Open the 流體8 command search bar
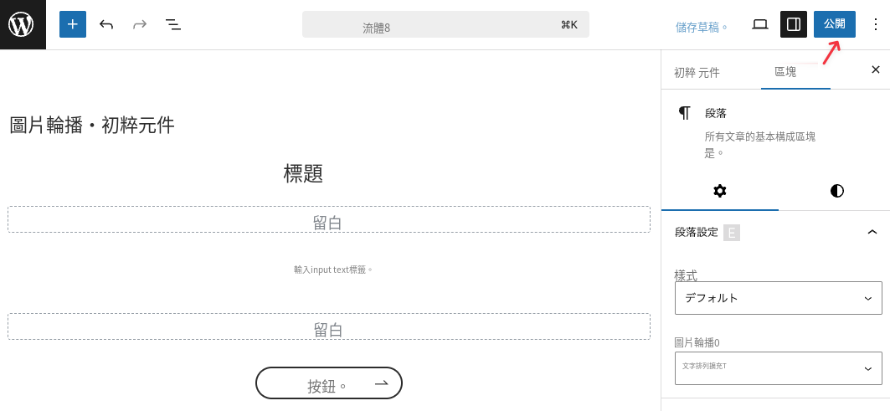This screenshot has height=411, width=890. (x=445, y=24)
